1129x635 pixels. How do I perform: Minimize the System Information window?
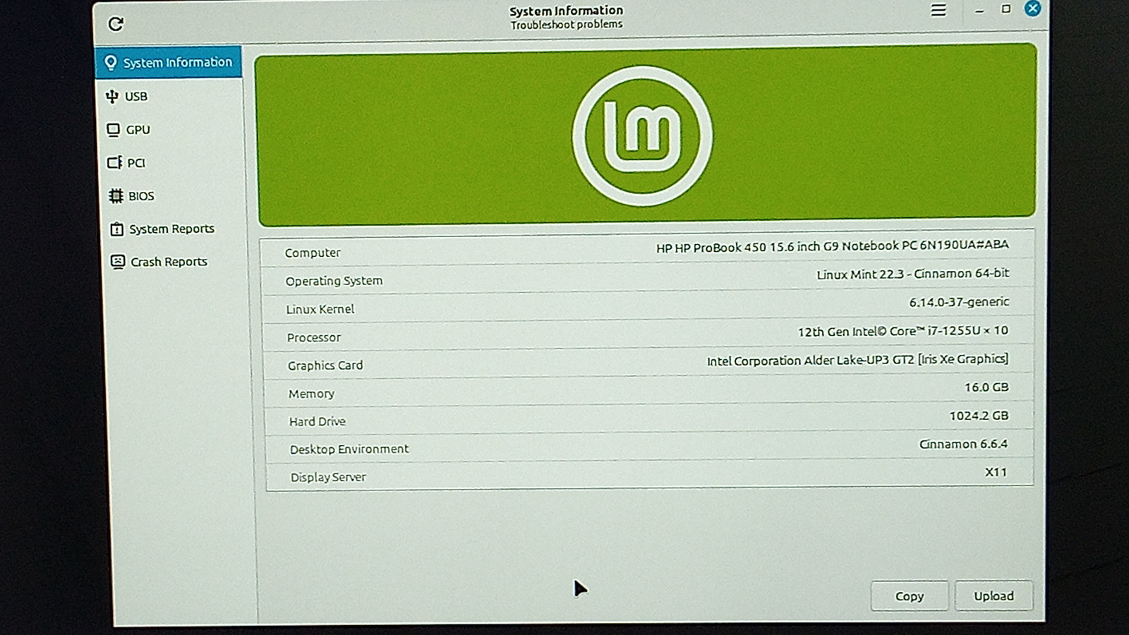979,11
